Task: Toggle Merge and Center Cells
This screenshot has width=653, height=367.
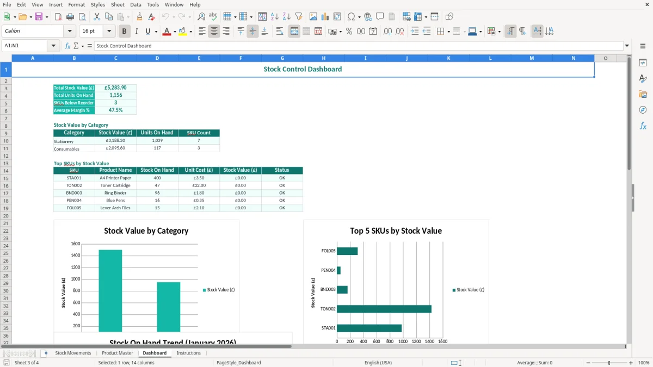Action: [294, 32]
